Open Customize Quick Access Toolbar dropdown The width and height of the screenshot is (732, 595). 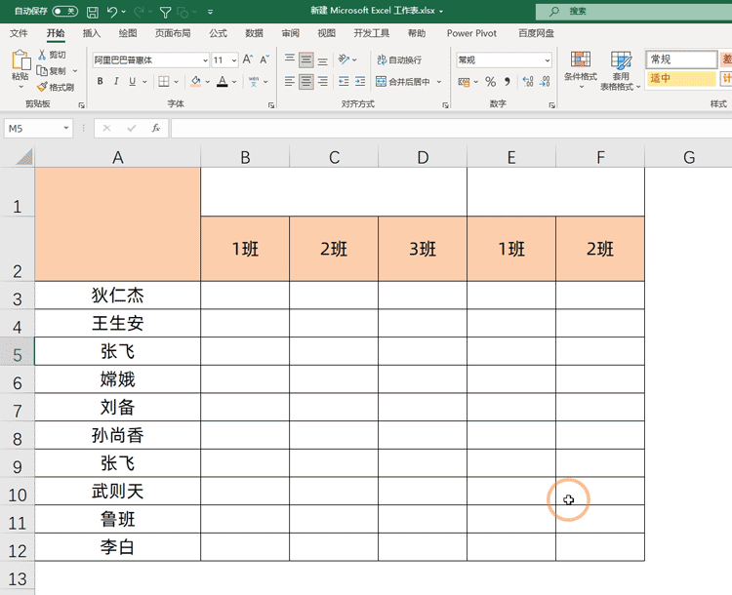click(210, 12)
